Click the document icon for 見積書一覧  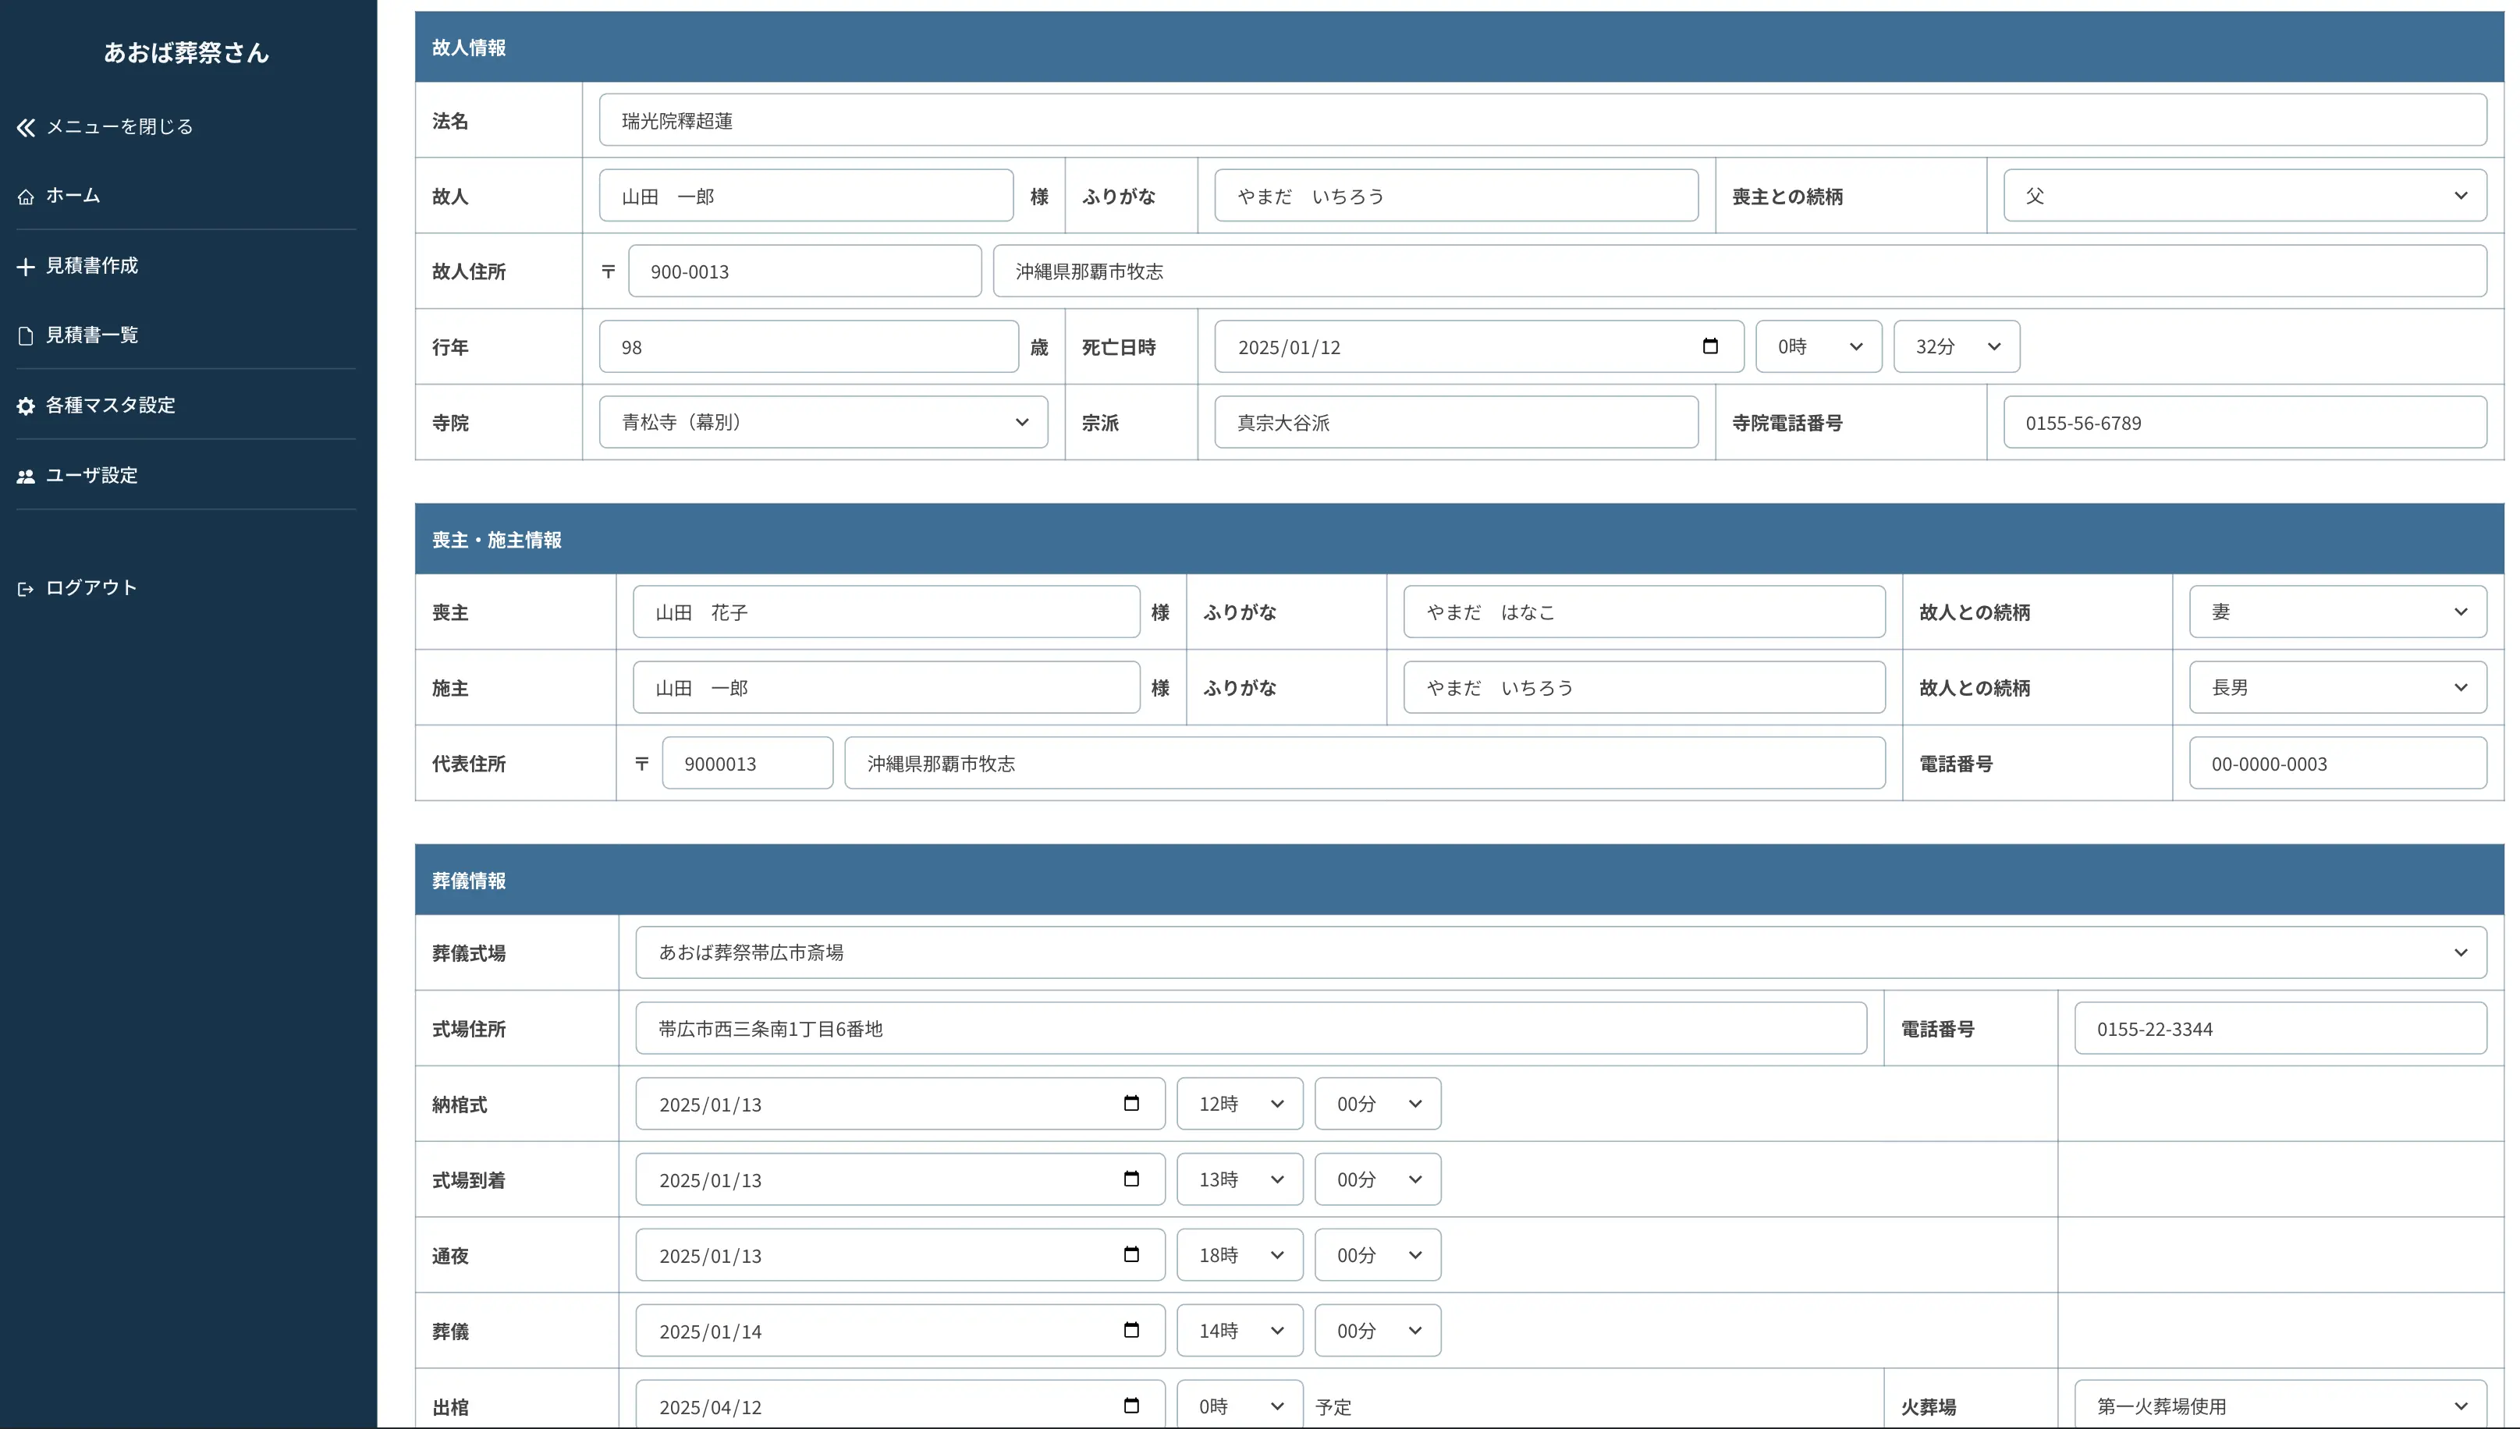point(27,335)
